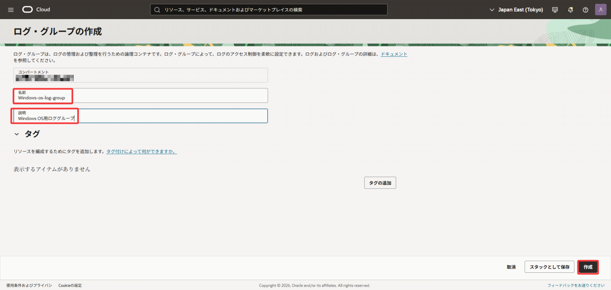
Task: Open フィードバックをお送りください link
Action: tap(576, 285)
